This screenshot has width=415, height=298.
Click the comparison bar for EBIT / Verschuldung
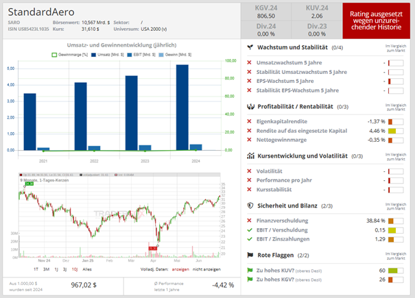coord(396,230)
